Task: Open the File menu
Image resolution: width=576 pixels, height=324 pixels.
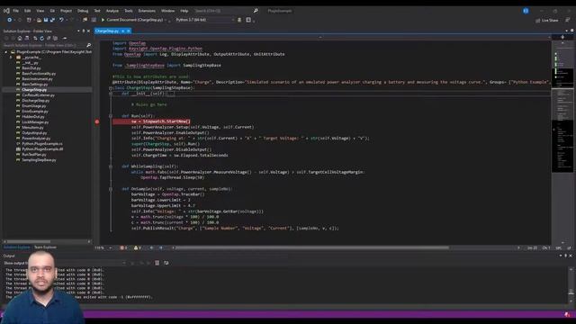Action: [16, 11]
